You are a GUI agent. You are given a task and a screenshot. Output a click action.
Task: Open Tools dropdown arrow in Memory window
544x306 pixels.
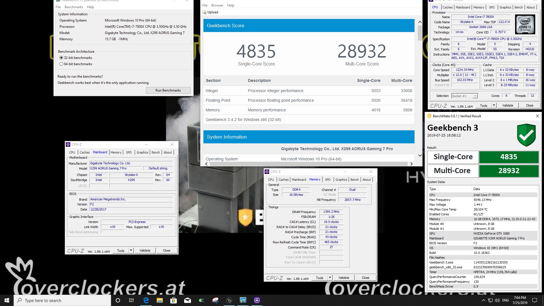330,278
